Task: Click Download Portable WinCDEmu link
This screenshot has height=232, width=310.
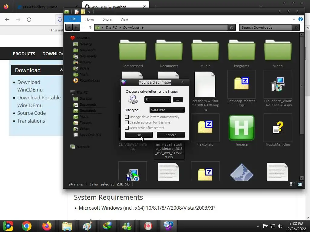Action: pos(39,101)
